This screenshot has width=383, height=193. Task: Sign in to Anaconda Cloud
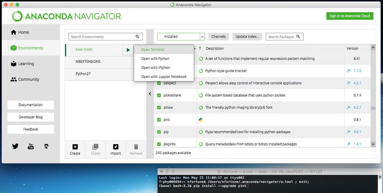pos(350,16)
